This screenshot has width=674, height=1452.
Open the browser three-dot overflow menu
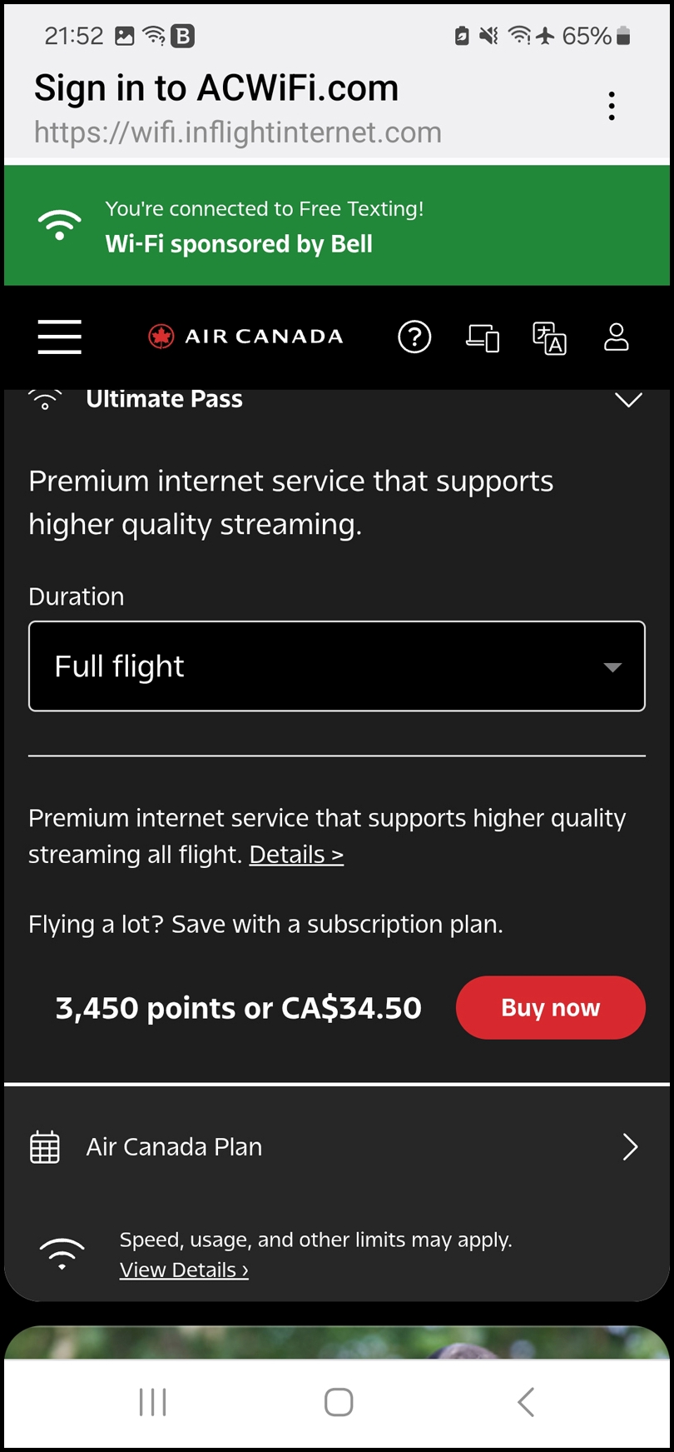click(612, 106)
